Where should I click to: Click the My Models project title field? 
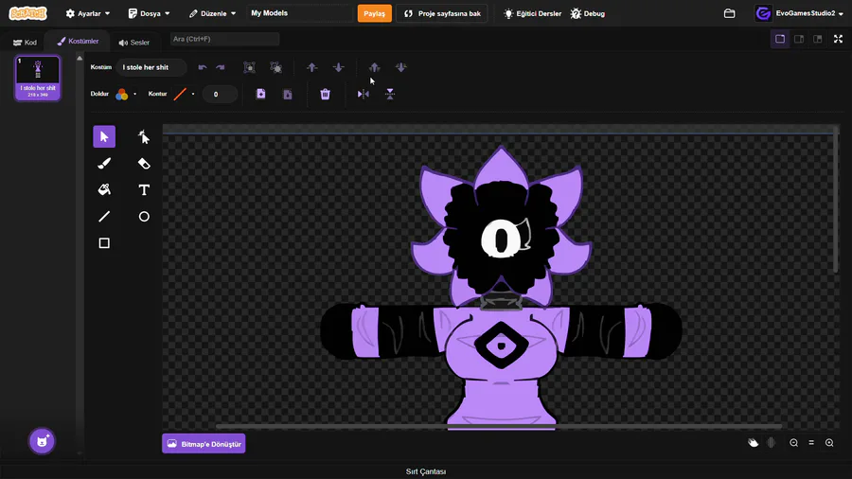click(300, 13)
